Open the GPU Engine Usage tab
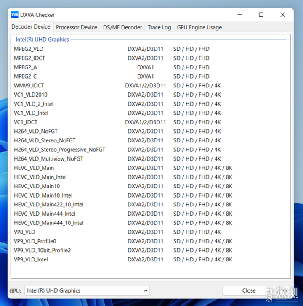The image size is (303, 306). coord(199,27)
